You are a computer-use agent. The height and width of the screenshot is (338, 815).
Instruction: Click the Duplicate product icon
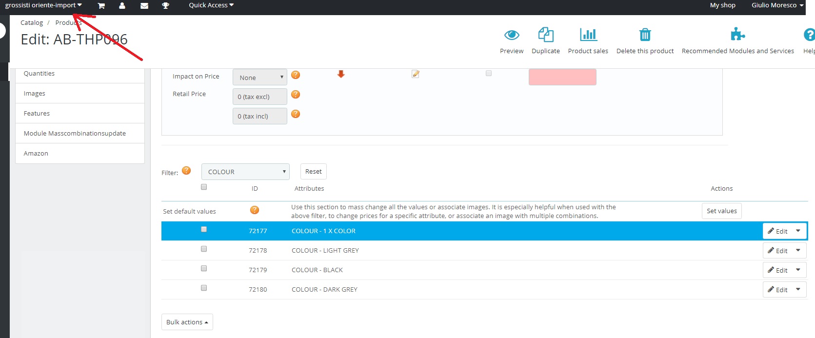[x=546, y=35]
